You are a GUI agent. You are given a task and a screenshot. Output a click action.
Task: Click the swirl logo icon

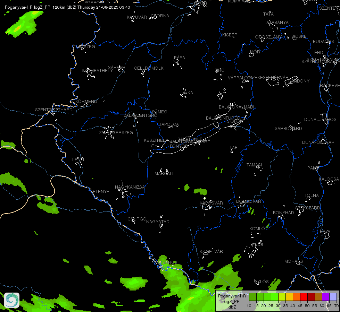pos(12,300)
